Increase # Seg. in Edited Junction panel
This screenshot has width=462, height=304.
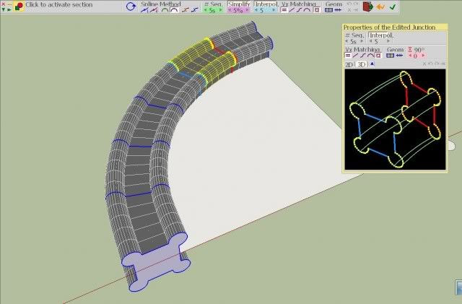[x=362, y=41]
